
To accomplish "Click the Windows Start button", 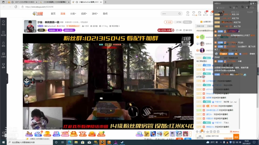I will click(x=3, y=142).
